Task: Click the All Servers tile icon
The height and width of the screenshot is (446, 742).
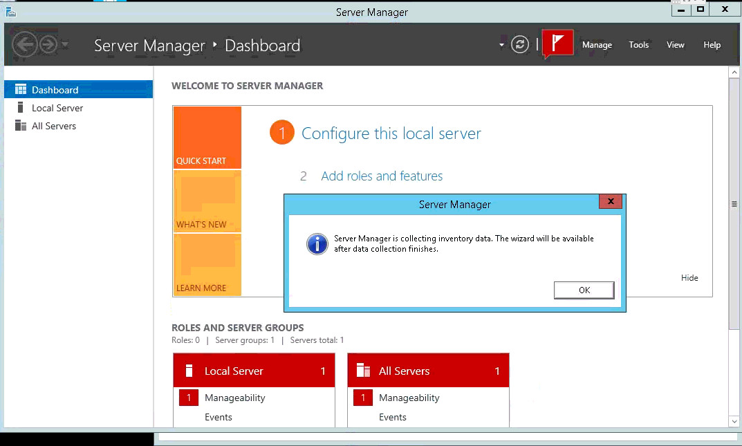Action: point(363,371)
